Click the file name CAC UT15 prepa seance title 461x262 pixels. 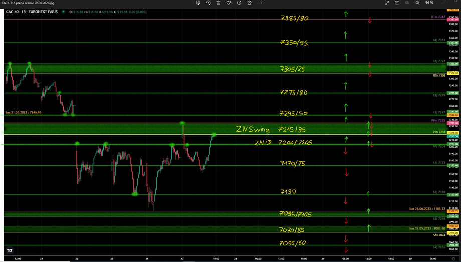[x=28, y=3]
